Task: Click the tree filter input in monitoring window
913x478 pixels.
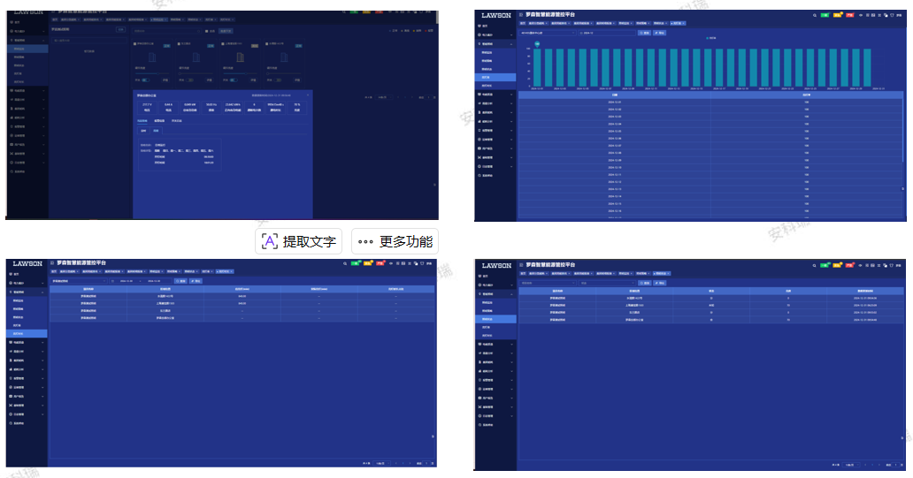Action: tap(89, 41)
